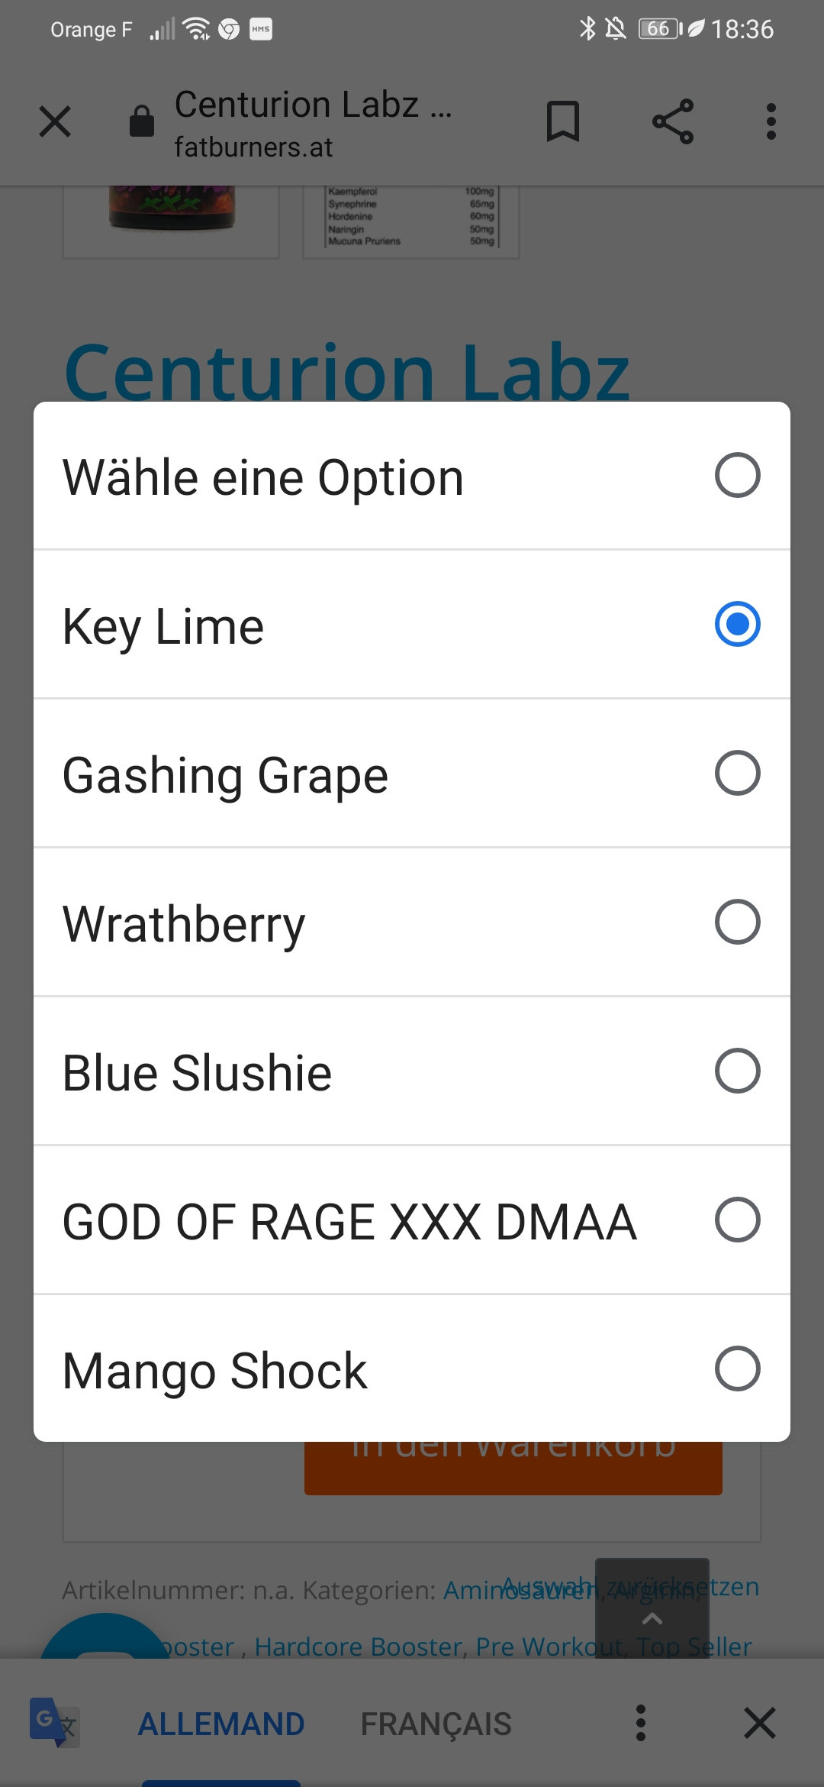This screenshot has height=1787, width=824.
Task: Choose the Mango Shock option
Action: (x=737, y=1369)
